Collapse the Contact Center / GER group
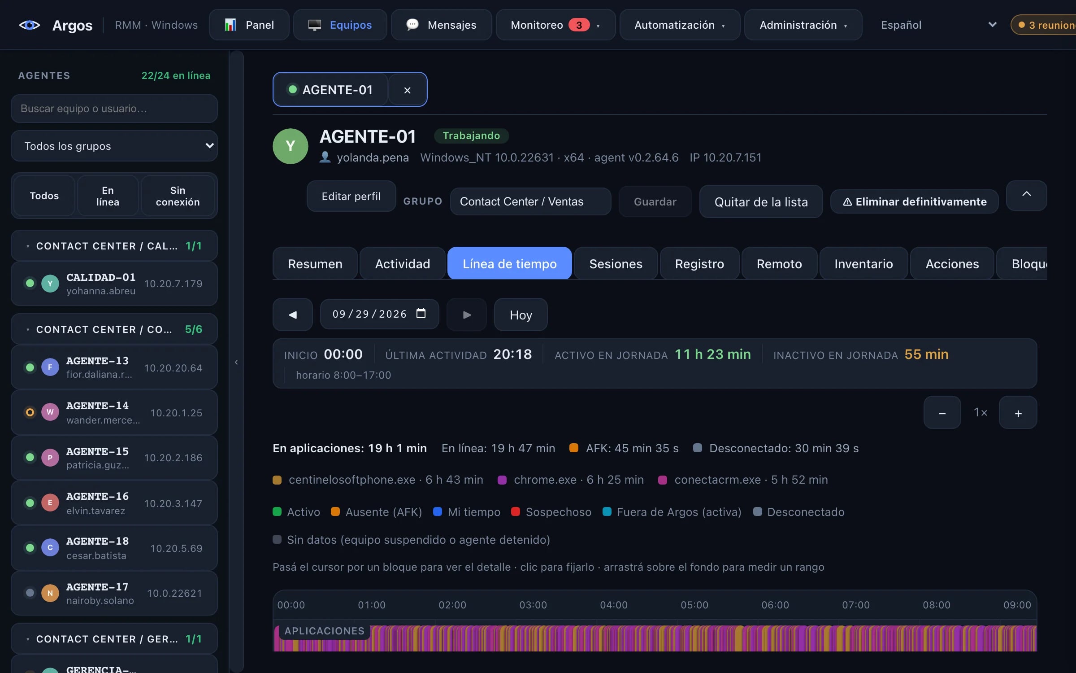Image resolution: width=1076 pixels, height=673 pixels. coord(114,639)
